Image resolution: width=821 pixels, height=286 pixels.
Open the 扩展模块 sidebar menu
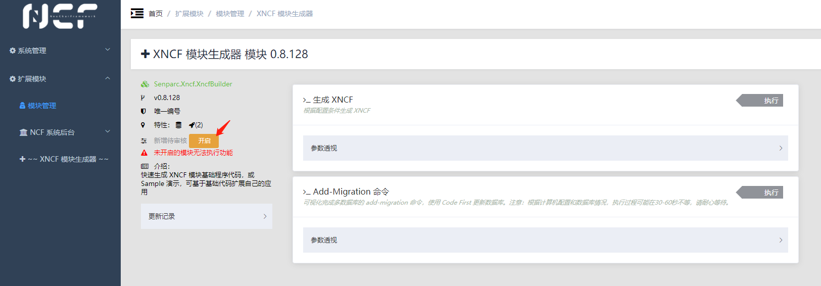point(60,79)
